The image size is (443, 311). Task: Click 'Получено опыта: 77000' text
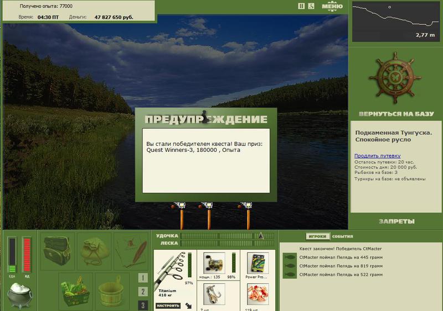(x=46, y=6)
